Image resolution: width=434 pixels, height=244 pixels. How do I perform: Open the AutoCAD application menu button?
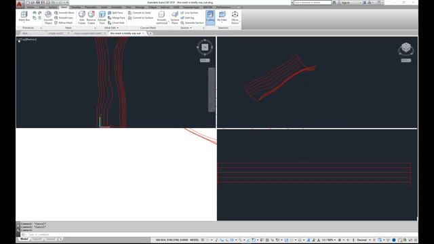coord(19,3)
